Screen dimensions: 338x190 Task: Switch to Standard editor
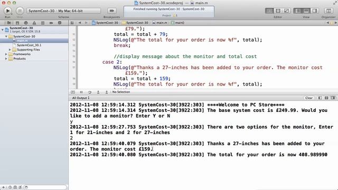click(x=269, y=11)
